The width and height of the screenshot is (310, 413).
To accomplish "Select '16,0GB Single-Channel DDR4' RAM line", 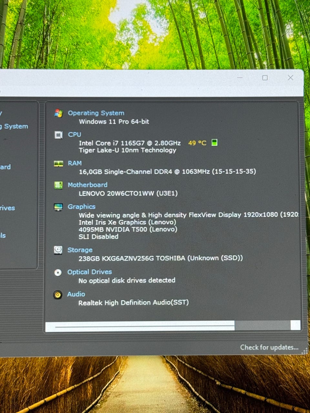I will 167,172.
